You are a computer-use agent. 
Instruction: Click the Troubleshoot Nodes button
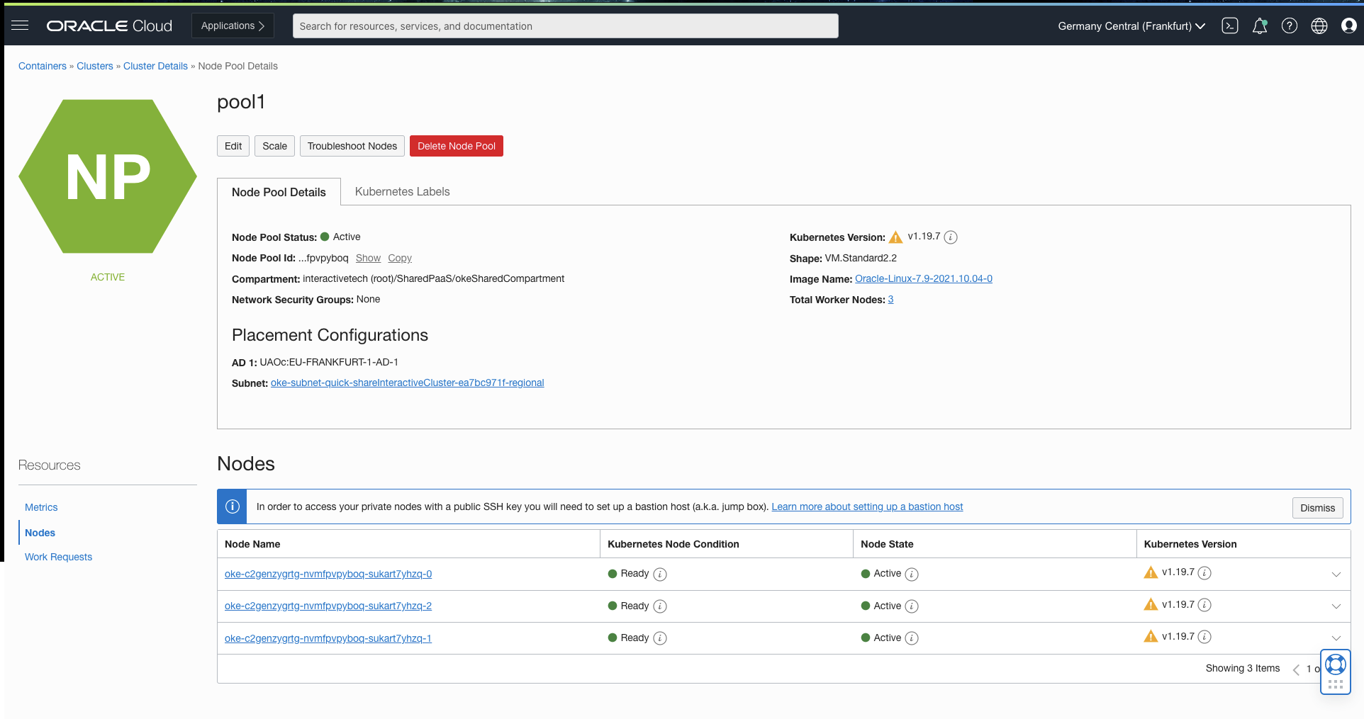(352, 146)
